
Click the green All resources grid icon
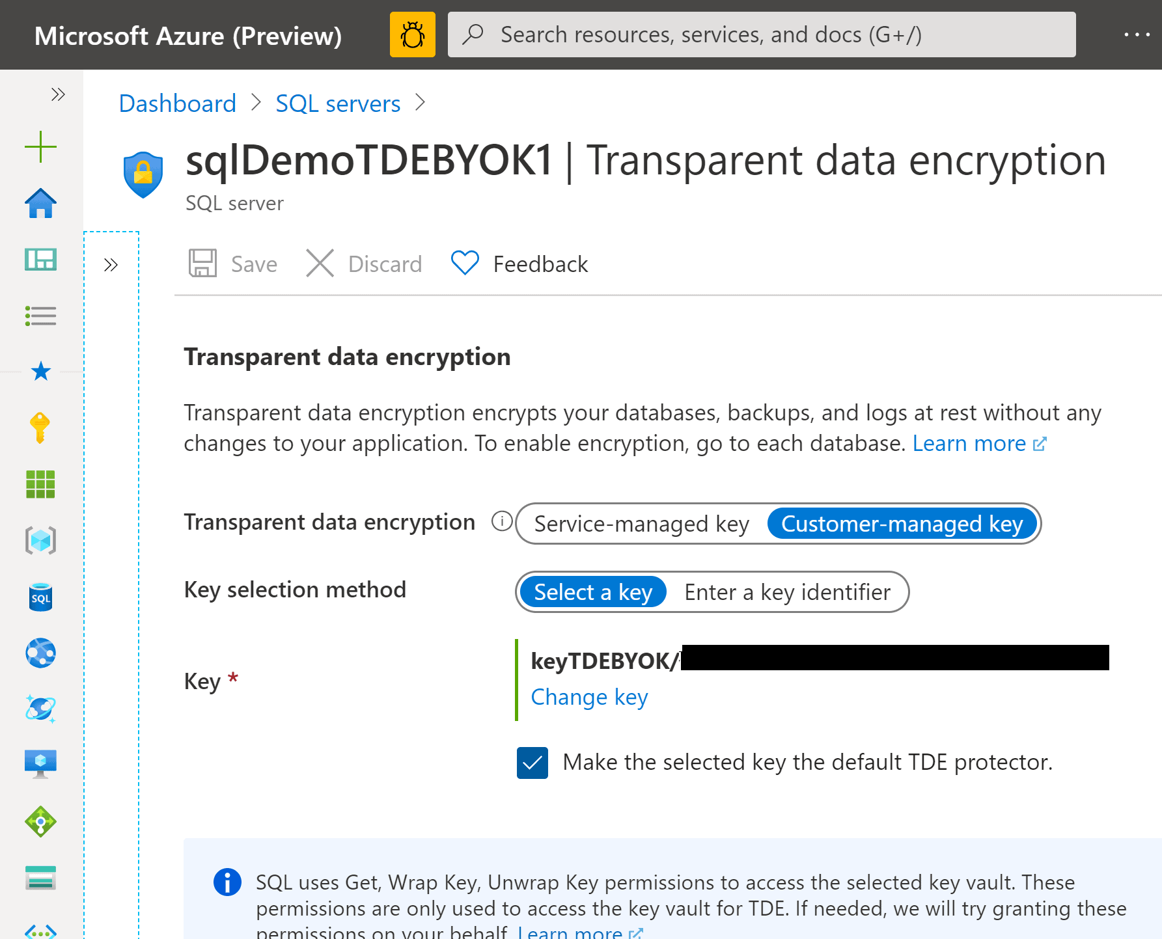[x=40, y=484]
